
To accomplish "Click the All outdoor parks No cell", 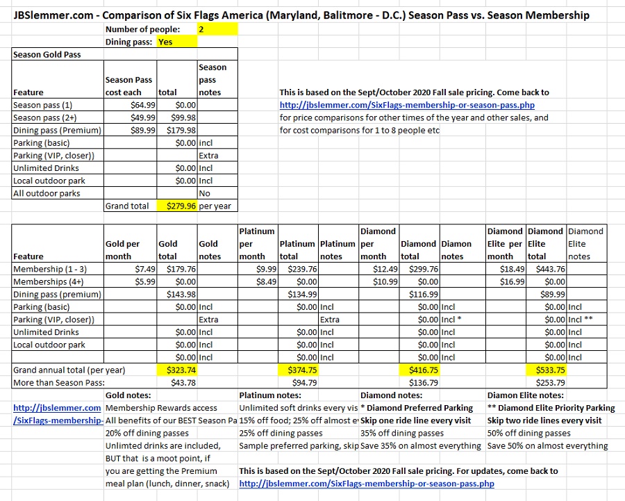I will coord(217,193).
